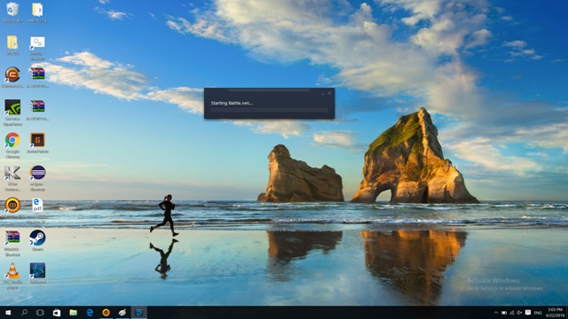Open the Action Center notifications icon
This screenshot has height=319, width=568.
pyautogui.click(x=528, y=313)
